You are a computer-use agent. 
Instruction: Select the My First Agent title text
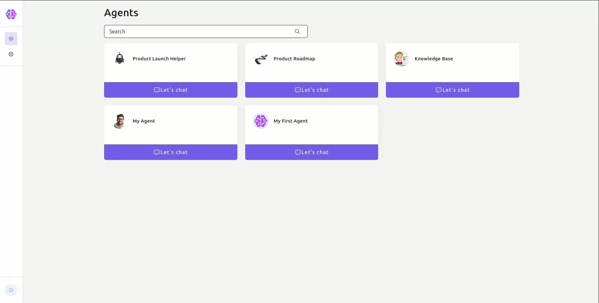click(291, 121)
